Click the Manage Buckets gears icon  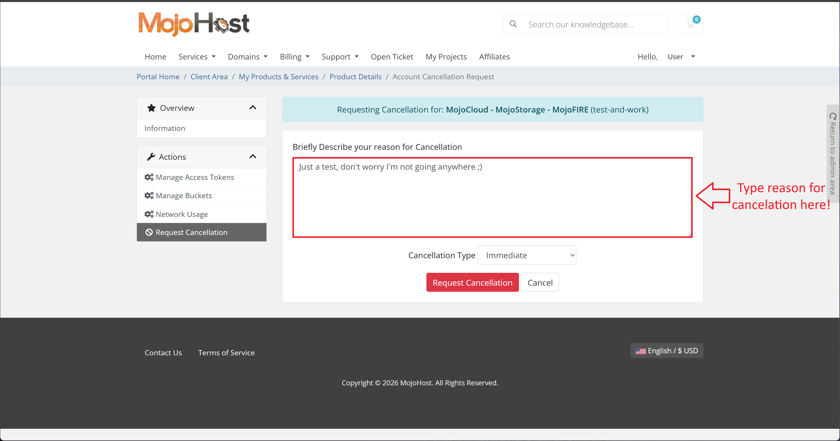click(x=149, y=195)
